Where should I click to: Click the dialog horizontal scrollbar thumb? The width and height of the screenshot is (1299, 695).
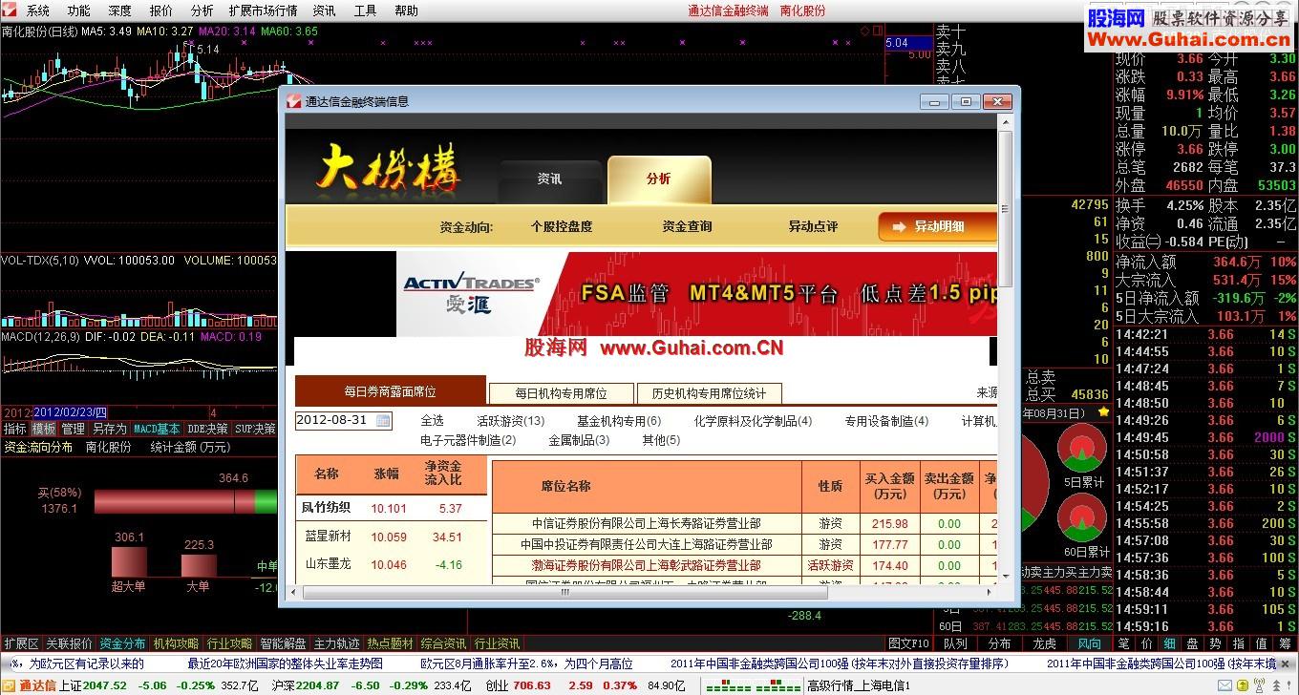(x=565, y=593)
